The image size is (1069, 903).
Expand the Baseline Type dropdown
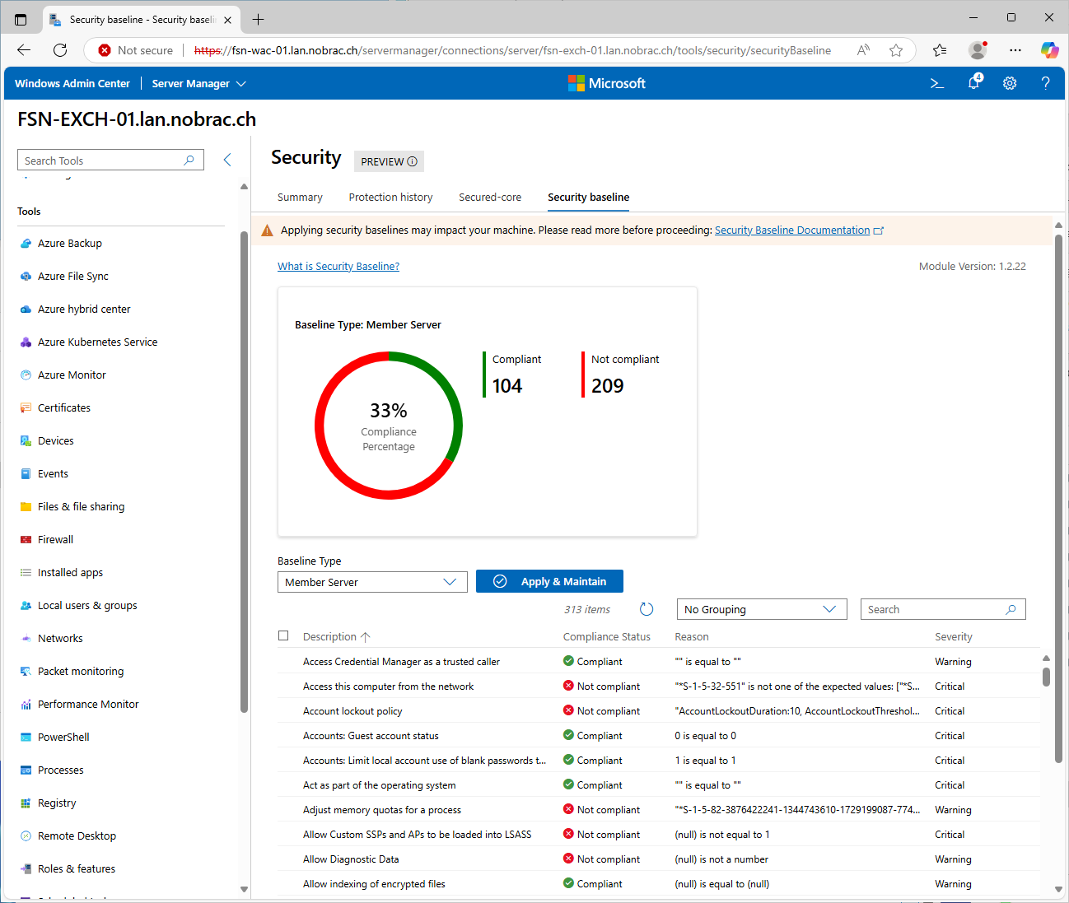[372, 582]
